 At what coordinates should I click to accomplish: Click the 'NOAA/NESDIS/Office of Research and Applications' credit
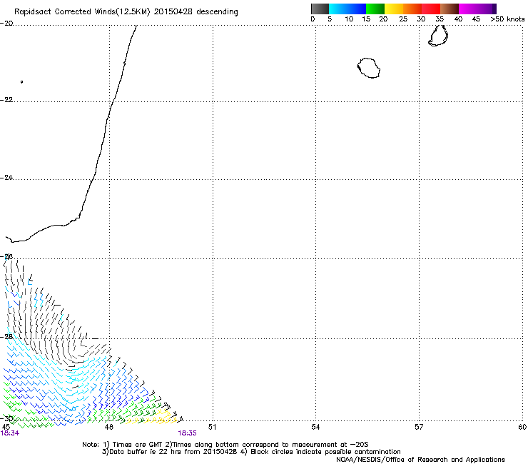click(420, 460)
